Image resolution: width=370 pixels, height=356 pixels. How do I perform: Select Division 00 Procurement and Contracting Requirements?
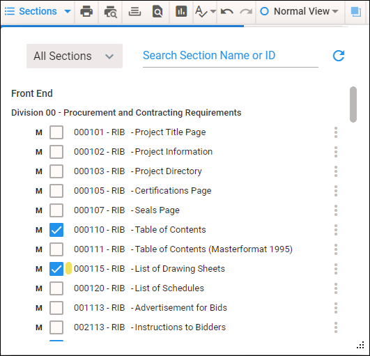[126, 113]
